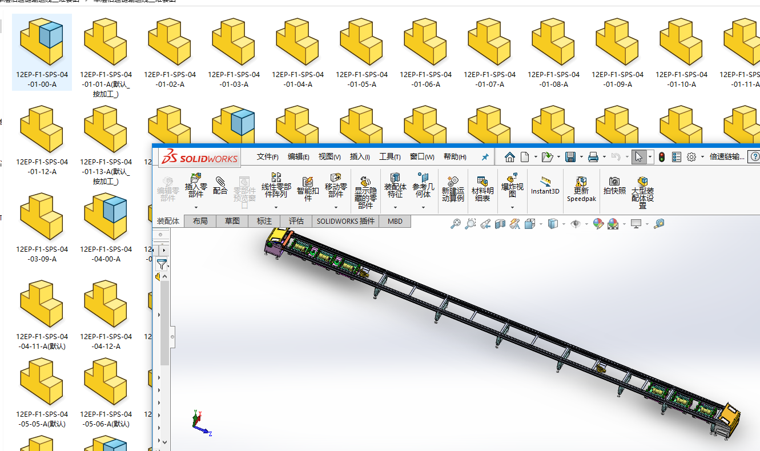Viewport: 760px width, 451px height.
Task: Open the 视图(V) menu
Action: coord(329,157)
